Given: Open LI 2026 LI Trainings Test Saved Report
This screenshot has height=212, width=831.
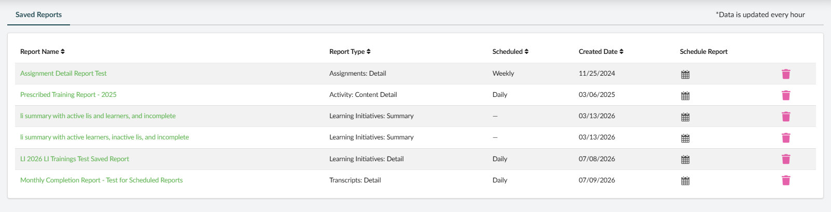Looking at the screenshot, I should [x=75, y=159].
